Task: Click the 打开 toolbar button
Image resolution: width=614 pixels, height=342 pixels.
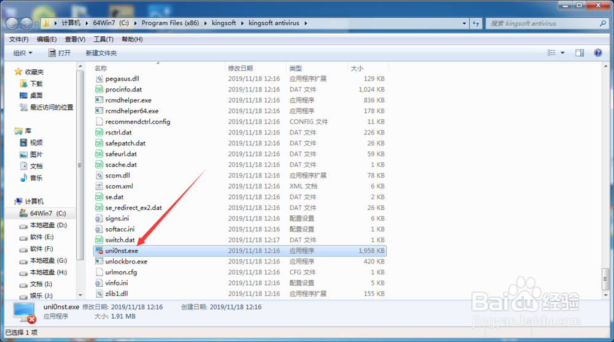Action: point(60,53)
